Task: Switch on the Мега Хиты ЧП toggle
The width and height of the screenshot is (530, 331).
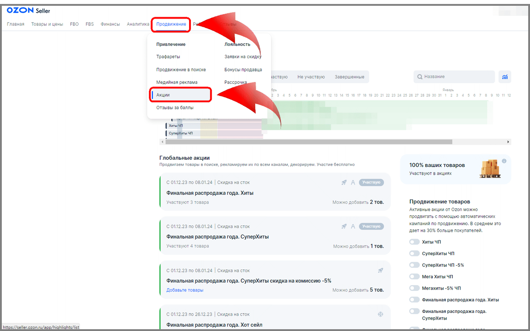Action: [414, 277]
